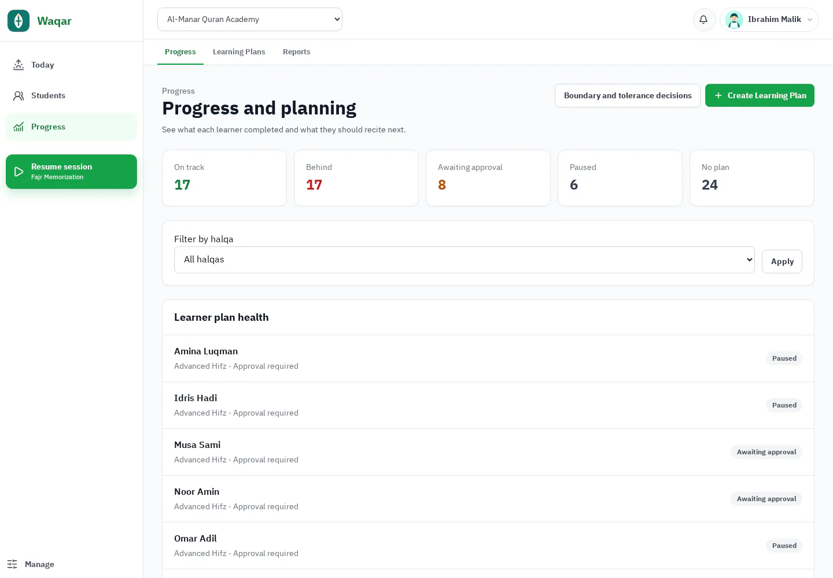Click Paused badge for Idris Hadi
This screenshot has width=833, height=578.
click(784, 405)
